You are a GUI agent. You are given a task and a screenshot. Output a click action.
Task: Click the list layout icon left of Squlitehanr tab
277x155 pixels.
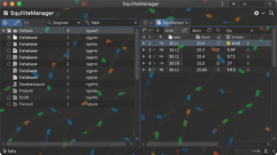pos(145,23)
